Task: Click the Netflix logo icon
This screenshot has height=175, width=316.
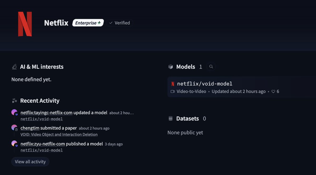Action: coord(25,24)
